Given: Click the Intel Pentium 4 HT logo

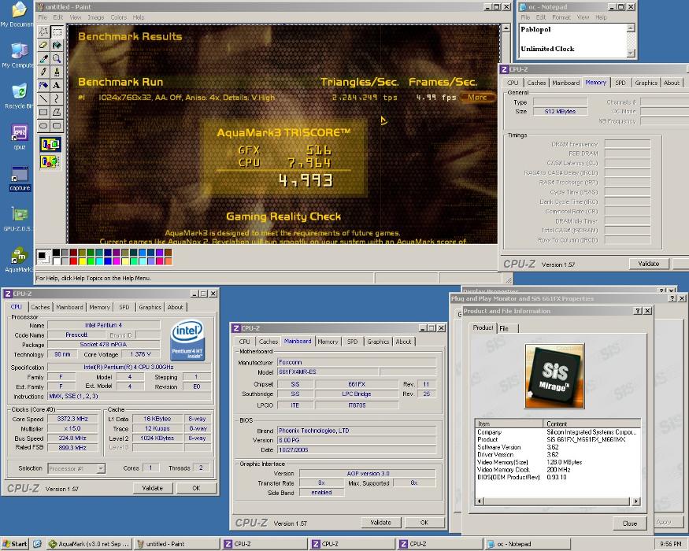Looking at the screenshot, I should click(187, 341).
